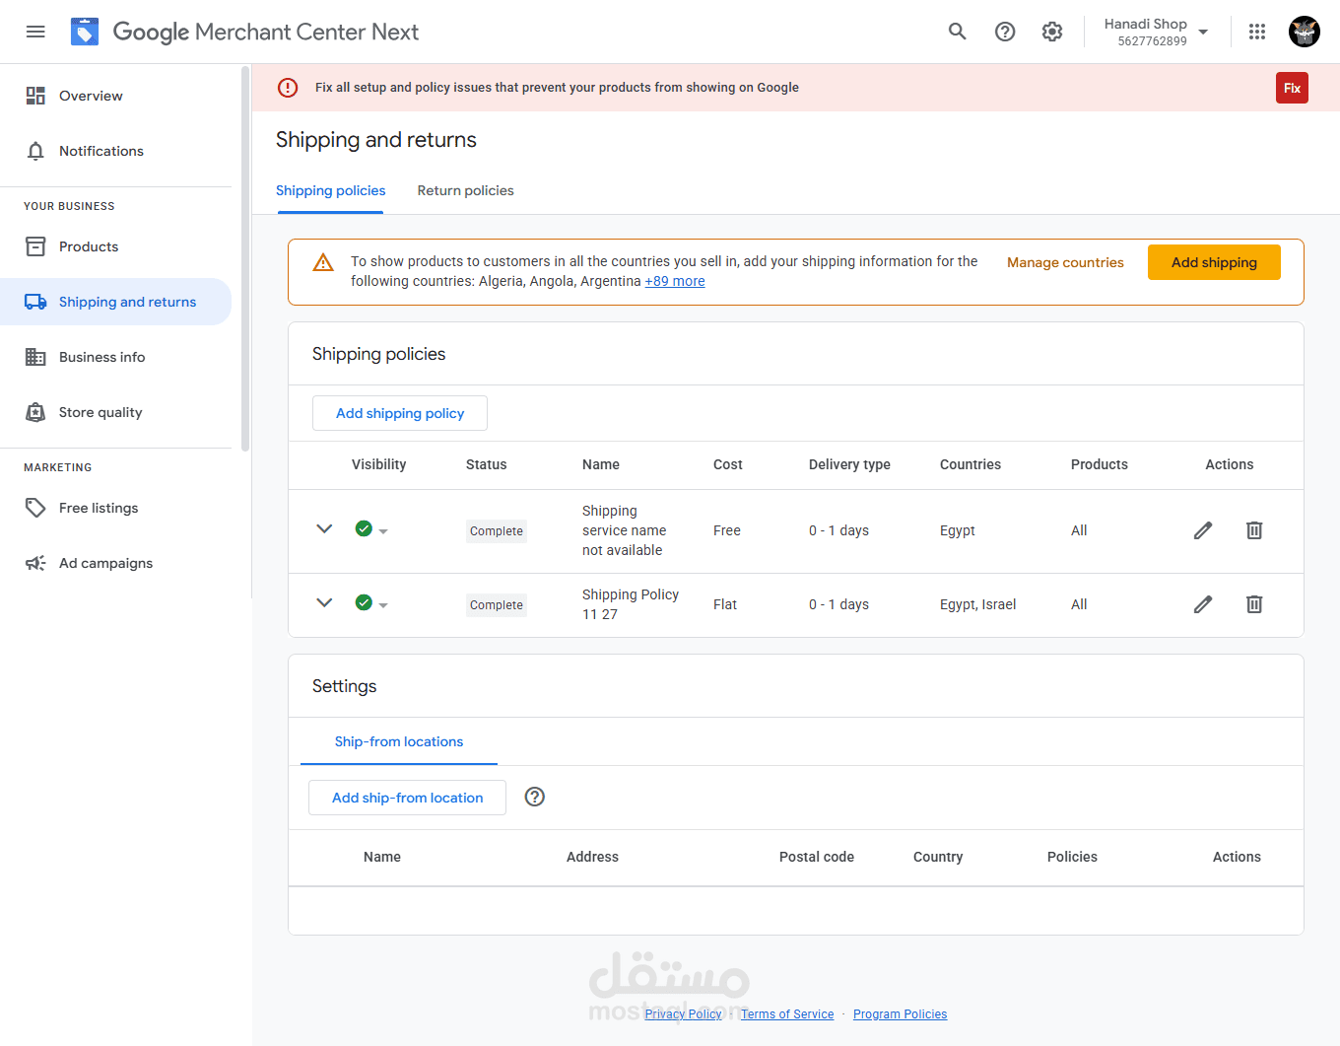Switch to the Return policies tab

pos(465,190)
